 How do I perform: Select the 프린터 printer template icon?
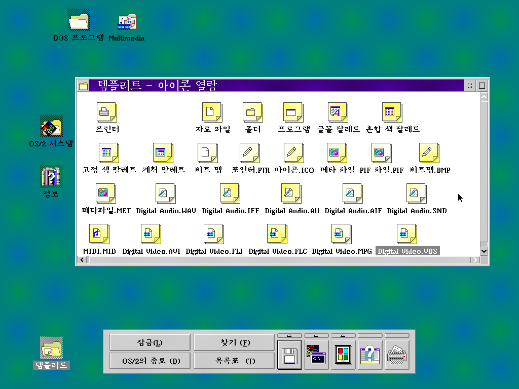coord(107,112)
